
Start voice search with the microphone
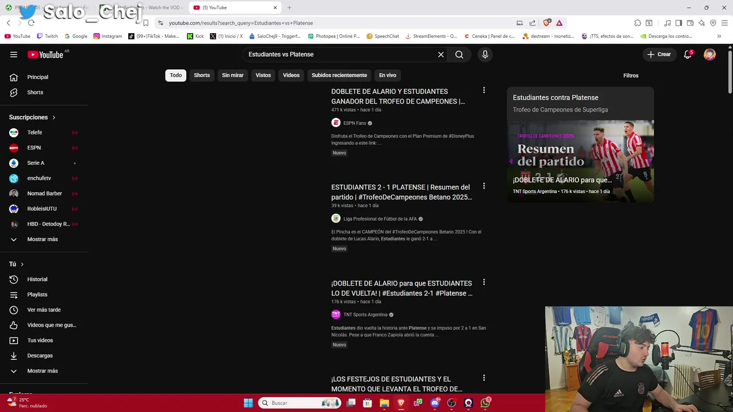click(x=485, y=54)
